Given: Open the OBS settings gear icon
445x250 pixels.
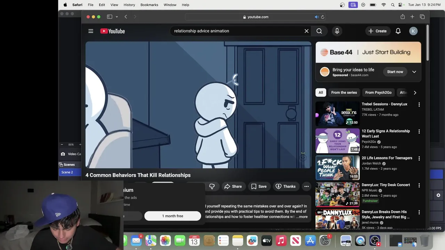Looking at the screenshot, I should tap(438, 195).
